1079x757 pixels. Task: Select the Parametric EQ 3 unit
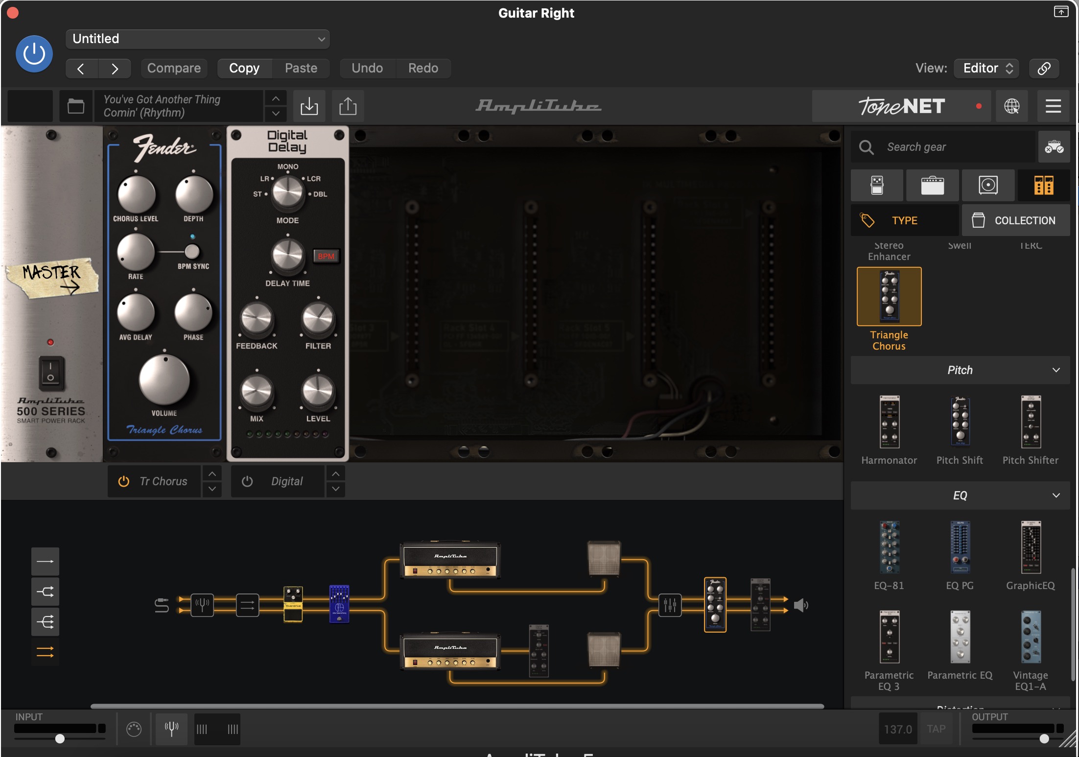pos(889,637)
